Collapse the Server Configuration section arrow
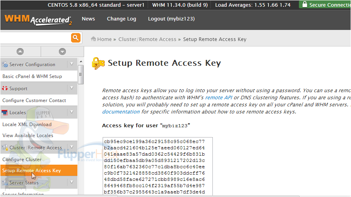 [71, 64]
